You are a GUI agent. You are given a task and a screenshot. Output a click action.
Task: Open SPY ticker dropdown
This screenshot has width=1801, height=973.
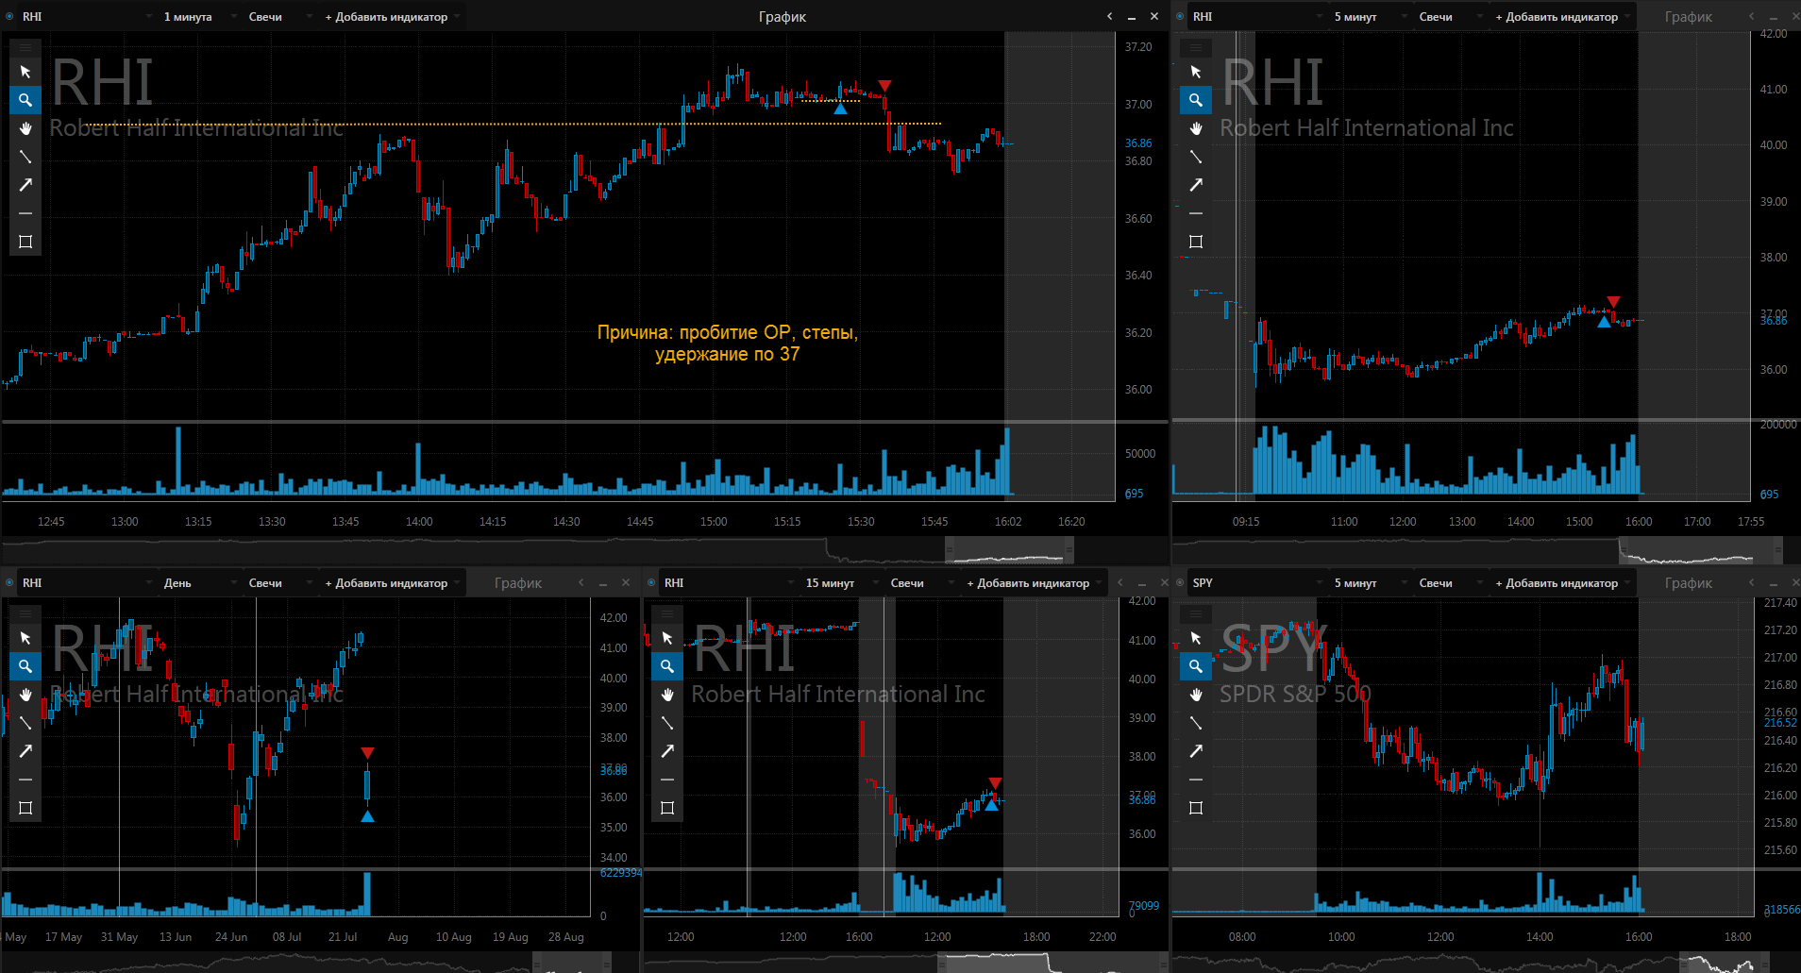click(1257, 583)
